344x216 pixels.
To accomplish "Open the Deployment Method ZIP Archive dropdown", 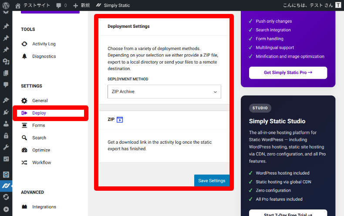I will tap(164, 91).
